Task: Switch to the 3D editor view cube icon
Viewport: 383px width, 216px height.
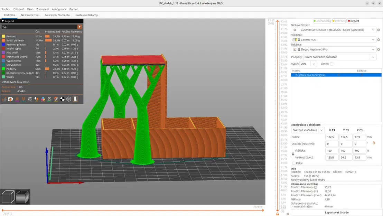Action: pos(8,197)
